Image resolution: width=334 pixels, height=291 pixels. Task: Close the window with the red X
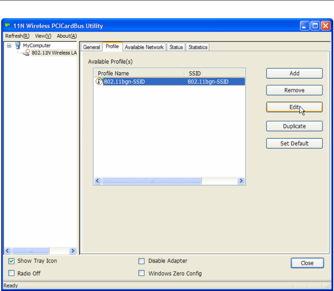(x=326, y=26)
